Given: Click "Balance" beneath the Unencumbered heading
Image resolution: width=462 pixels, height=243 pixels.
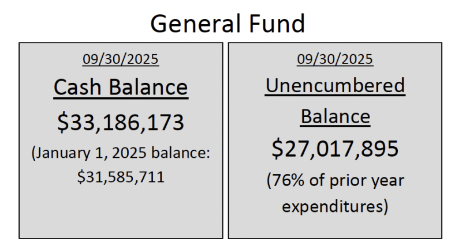Looking at the screenshot, I should (335, 116).
